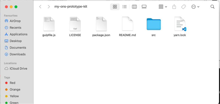Go forward with the right chevron
This screenshot has height=104, width=220.
click(49, 7)
